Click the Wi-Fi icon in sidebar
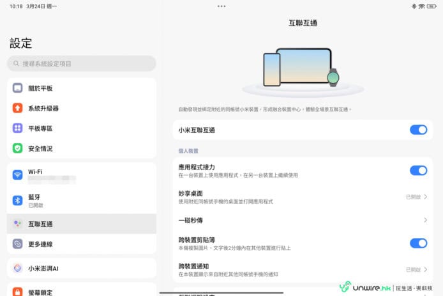 click(18, 175)
